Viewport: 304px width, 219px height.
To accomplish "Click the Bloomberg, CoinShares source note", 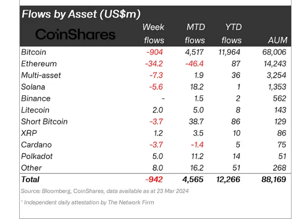I will click(105, 191).
